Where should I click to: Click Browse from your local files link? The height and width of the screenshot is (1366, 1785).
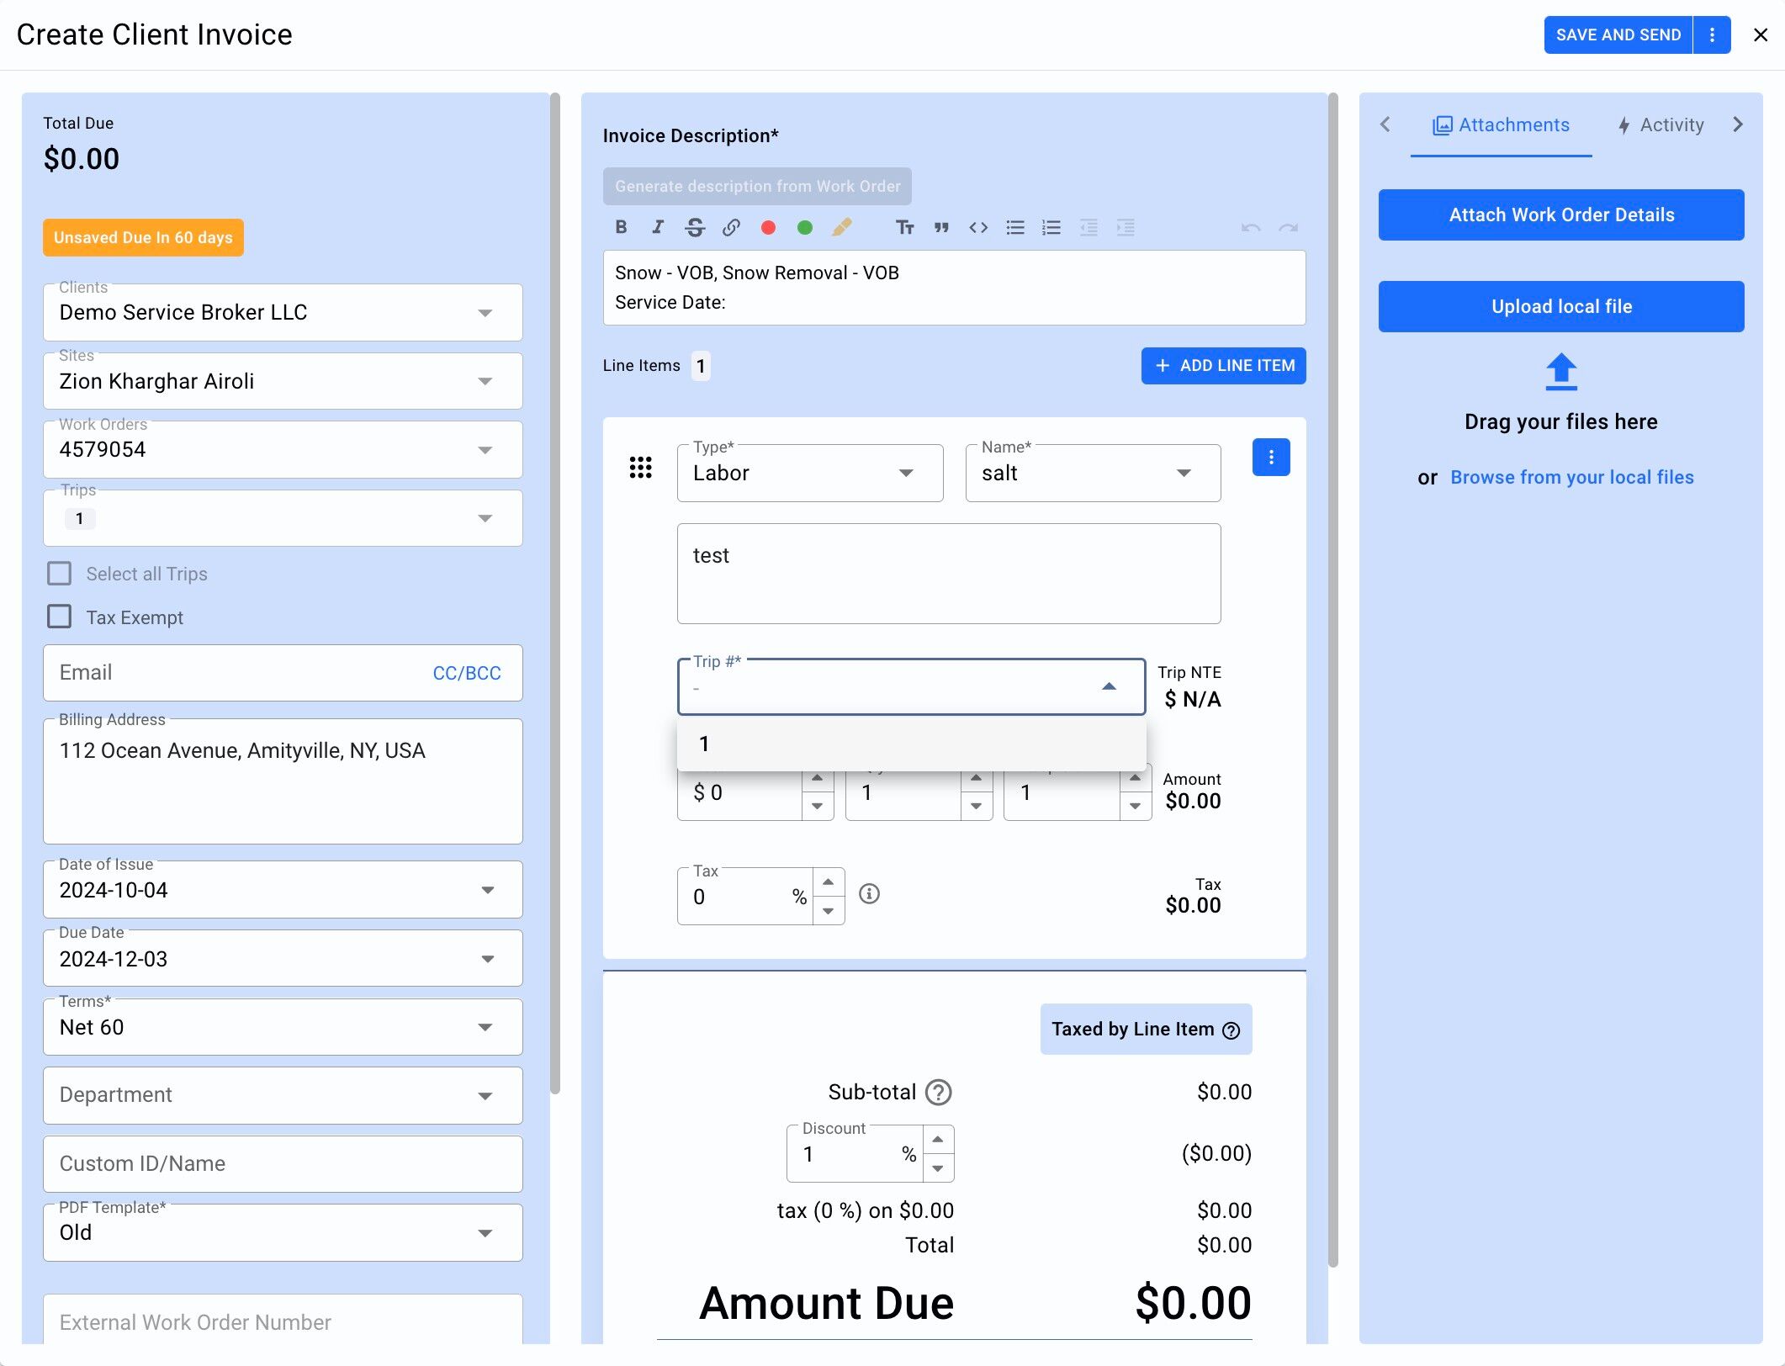[x=1571, y=477]
